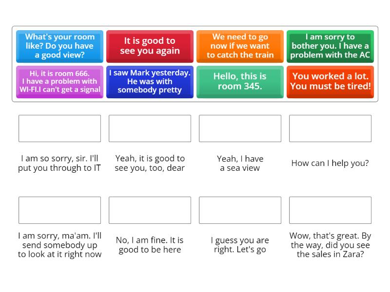
Task: Click the empty box above "Let's go" reply
Action: point(240,210)
